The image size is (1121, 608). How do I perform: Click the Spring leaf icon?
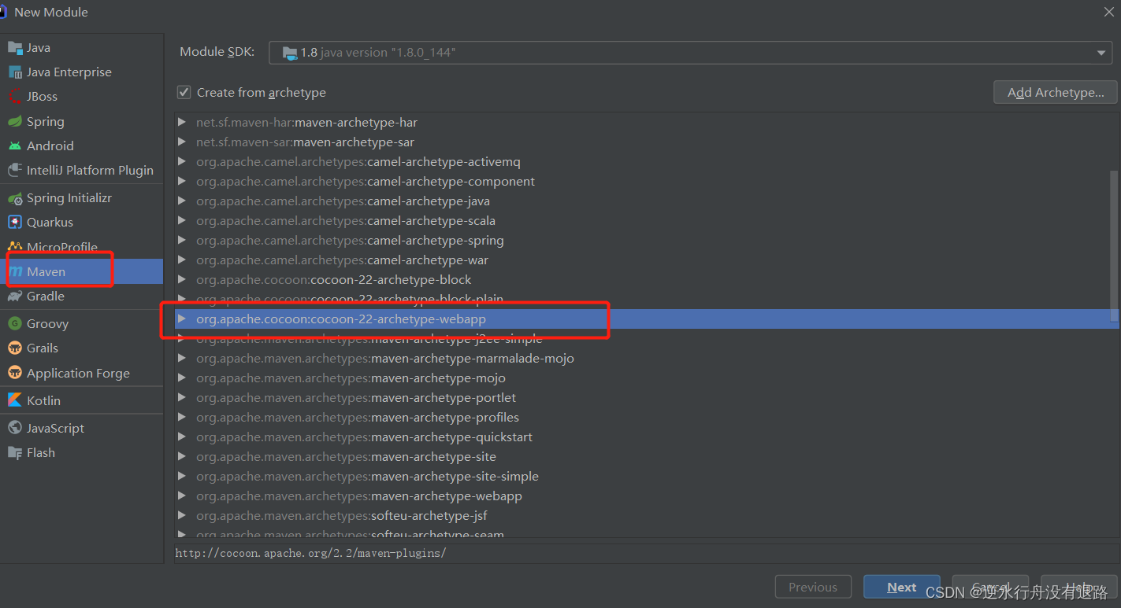pos(15,121)
